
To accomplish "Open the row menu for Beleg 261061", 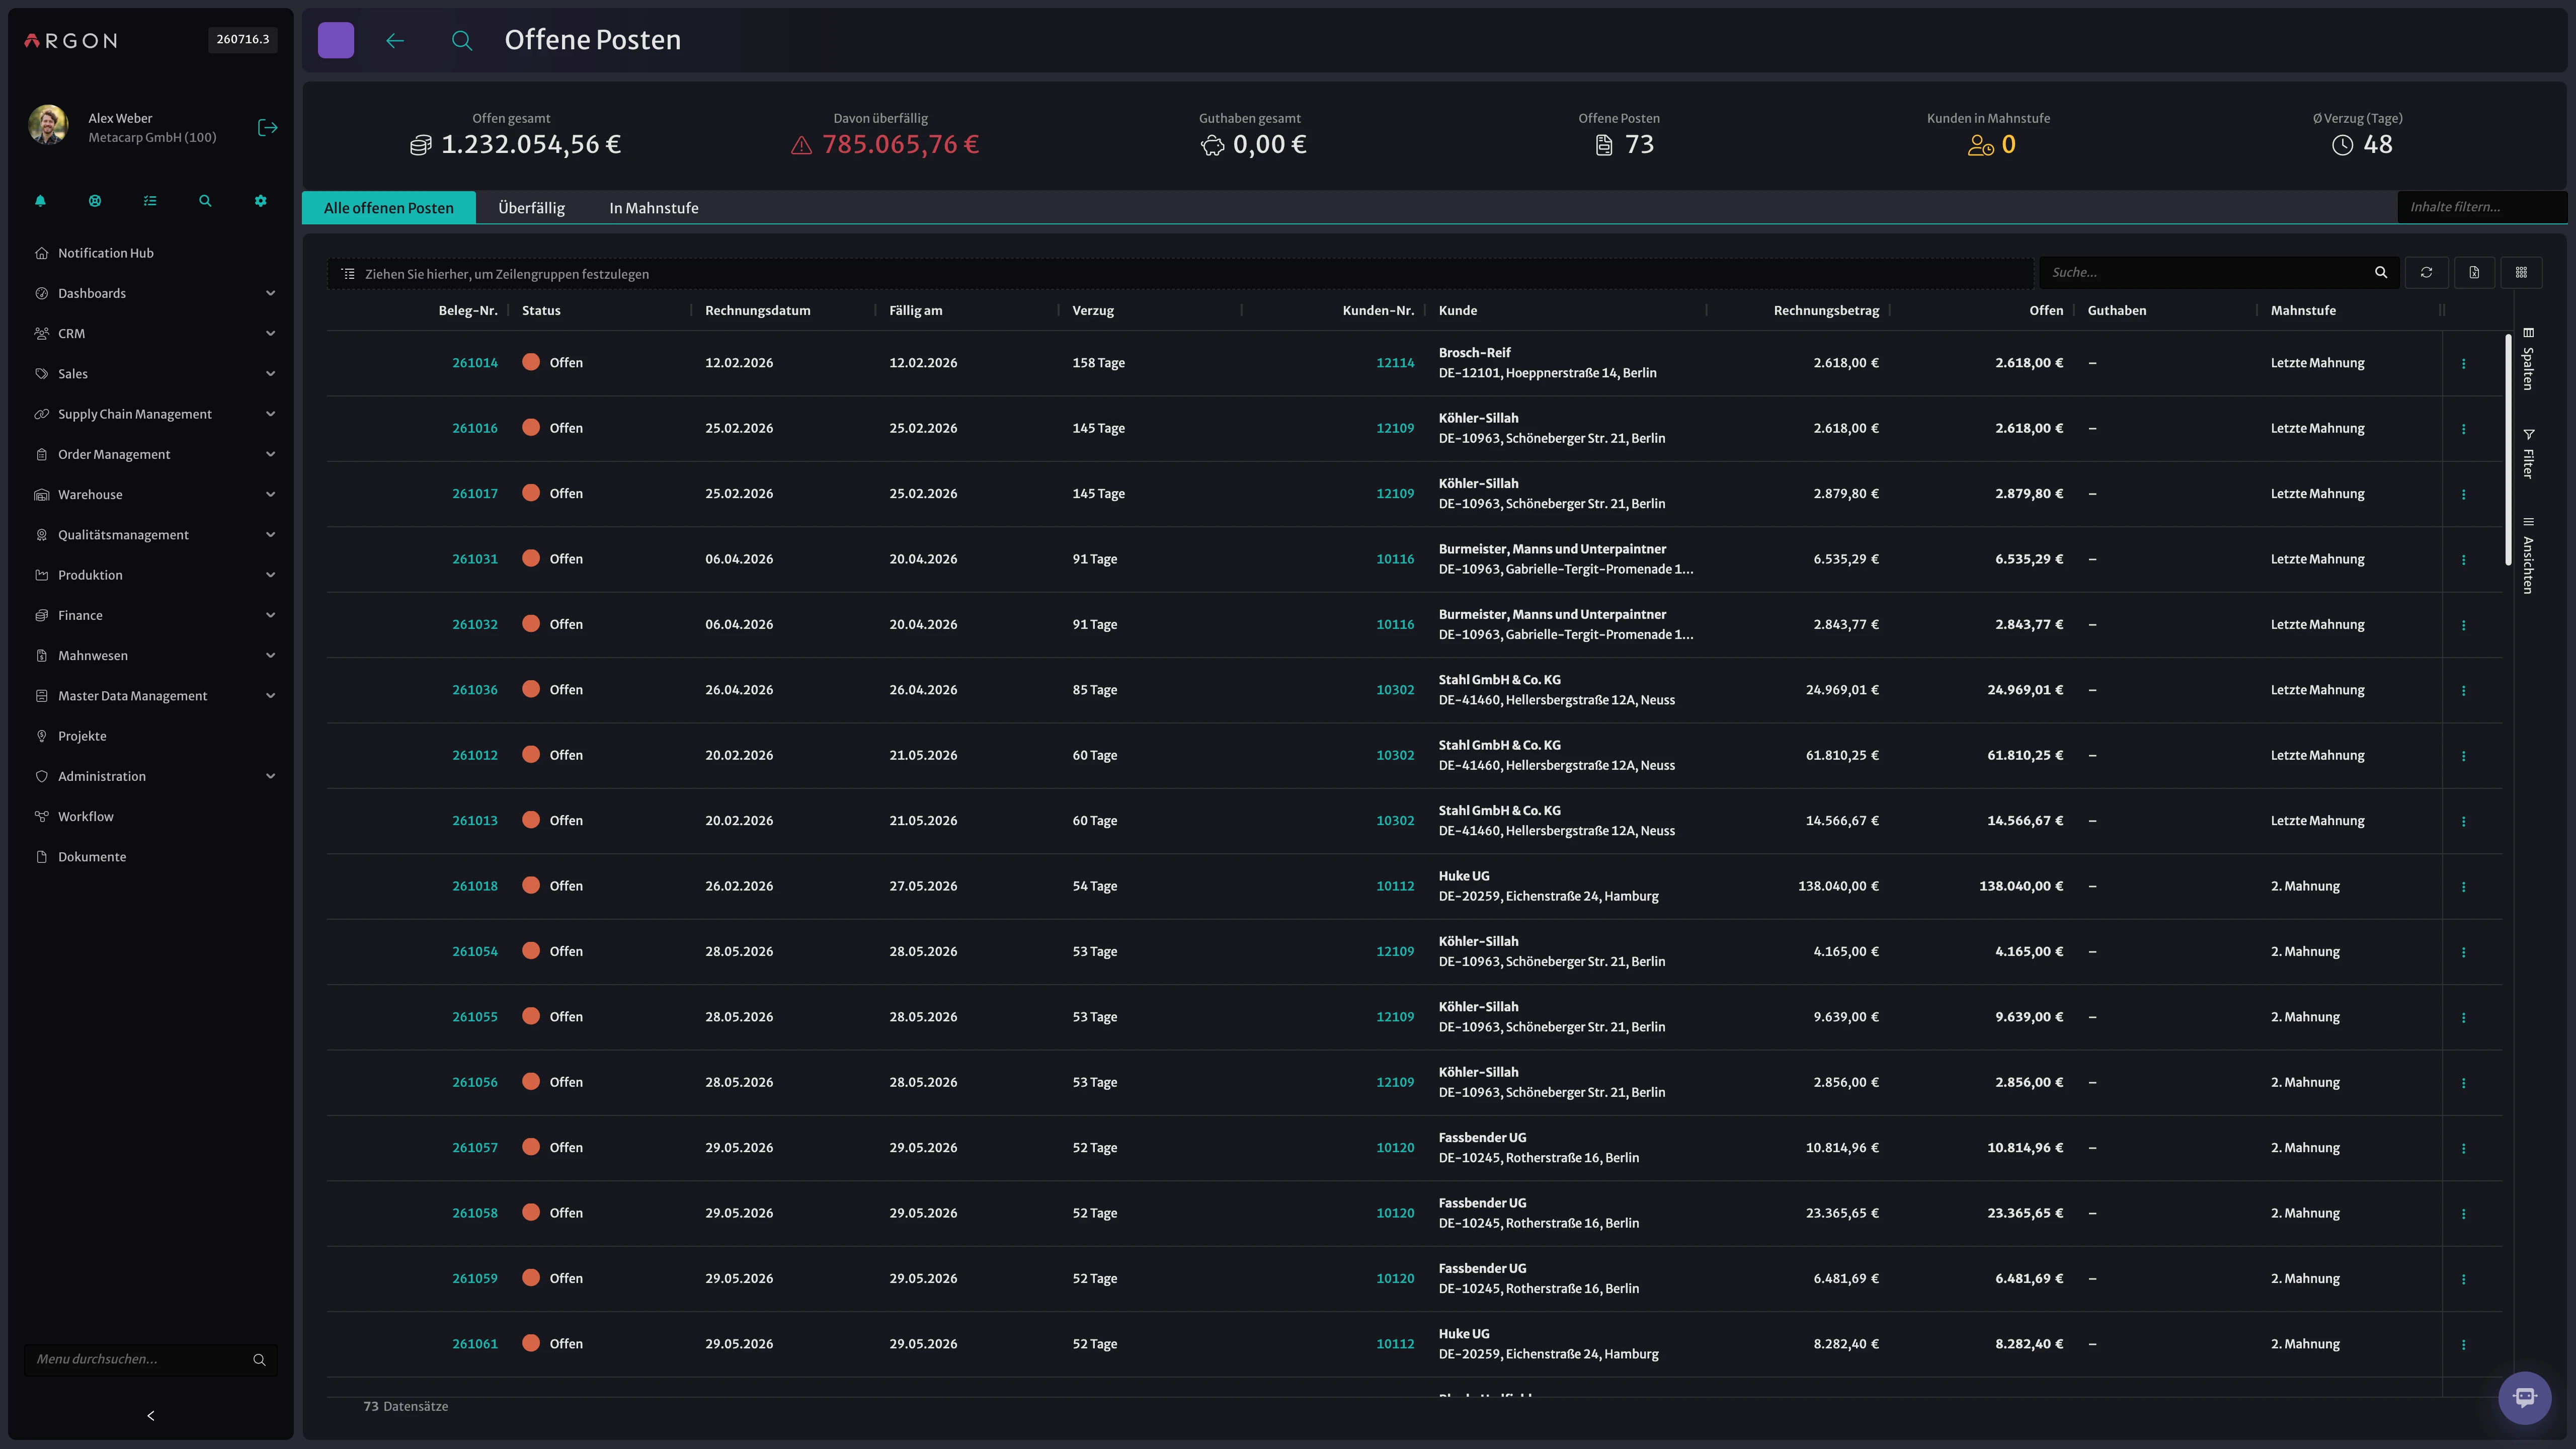I will coord(2463,1344).
